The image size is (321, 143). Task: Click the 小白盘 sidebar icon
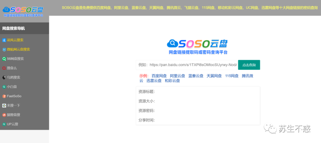click(x=4, y=87)
